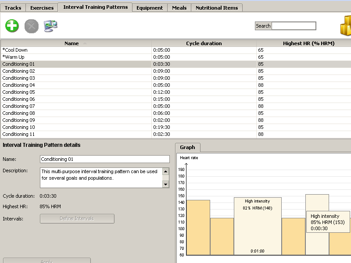This screenshot has width=351, height=263.
Task: Click the green add pattern icon
Action: point(12,26)
